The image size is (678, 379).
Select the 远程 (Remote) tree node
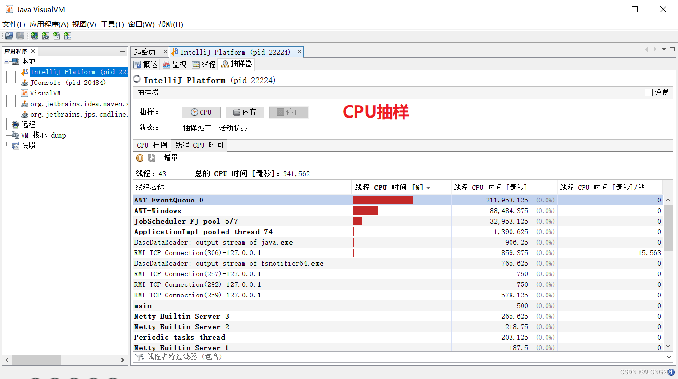28,125
